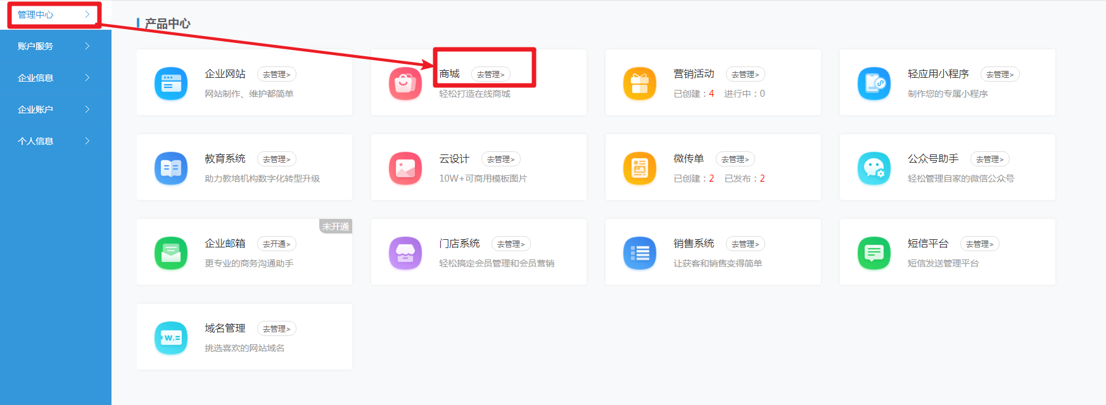Screen dimensions: 1106x405
Task: Open the 云设计 red image icon
Action: (405, 168)
